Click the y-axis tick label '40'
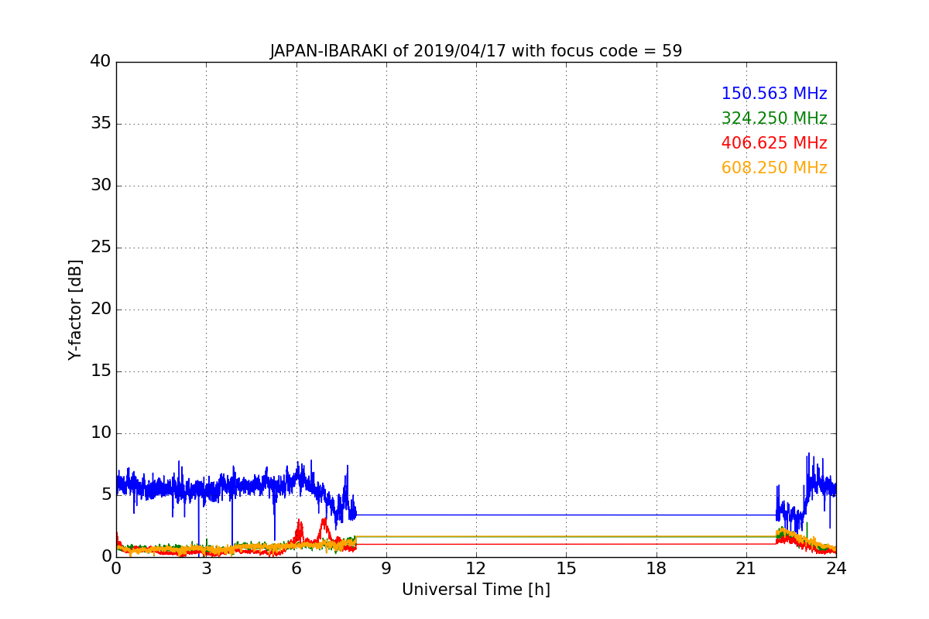This screenshot has height=619, width=929. [101, 62]
